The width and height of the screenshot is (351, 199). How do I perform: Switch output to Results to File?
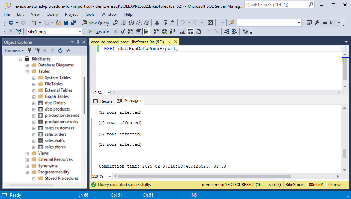point(198,32)
